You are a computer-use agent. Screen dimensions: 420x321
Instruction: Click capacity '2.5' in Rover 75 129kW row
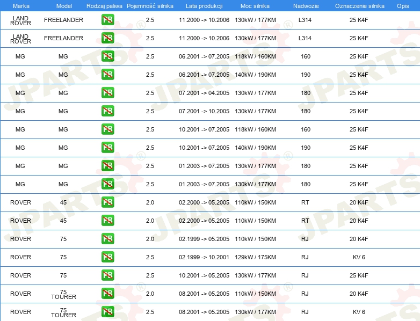(x=150, y=257)
